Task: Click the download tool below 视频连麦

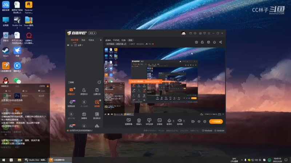Action: (71, 116)
